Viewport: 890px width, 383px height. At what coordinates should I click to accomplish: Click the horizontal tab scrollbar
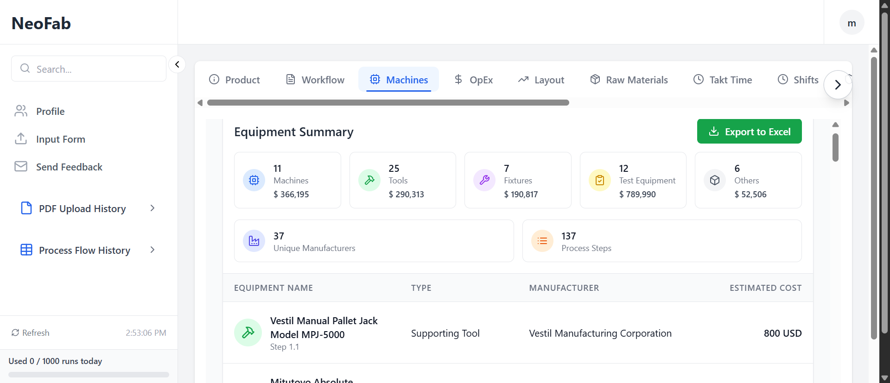click(x=388, y=103)
